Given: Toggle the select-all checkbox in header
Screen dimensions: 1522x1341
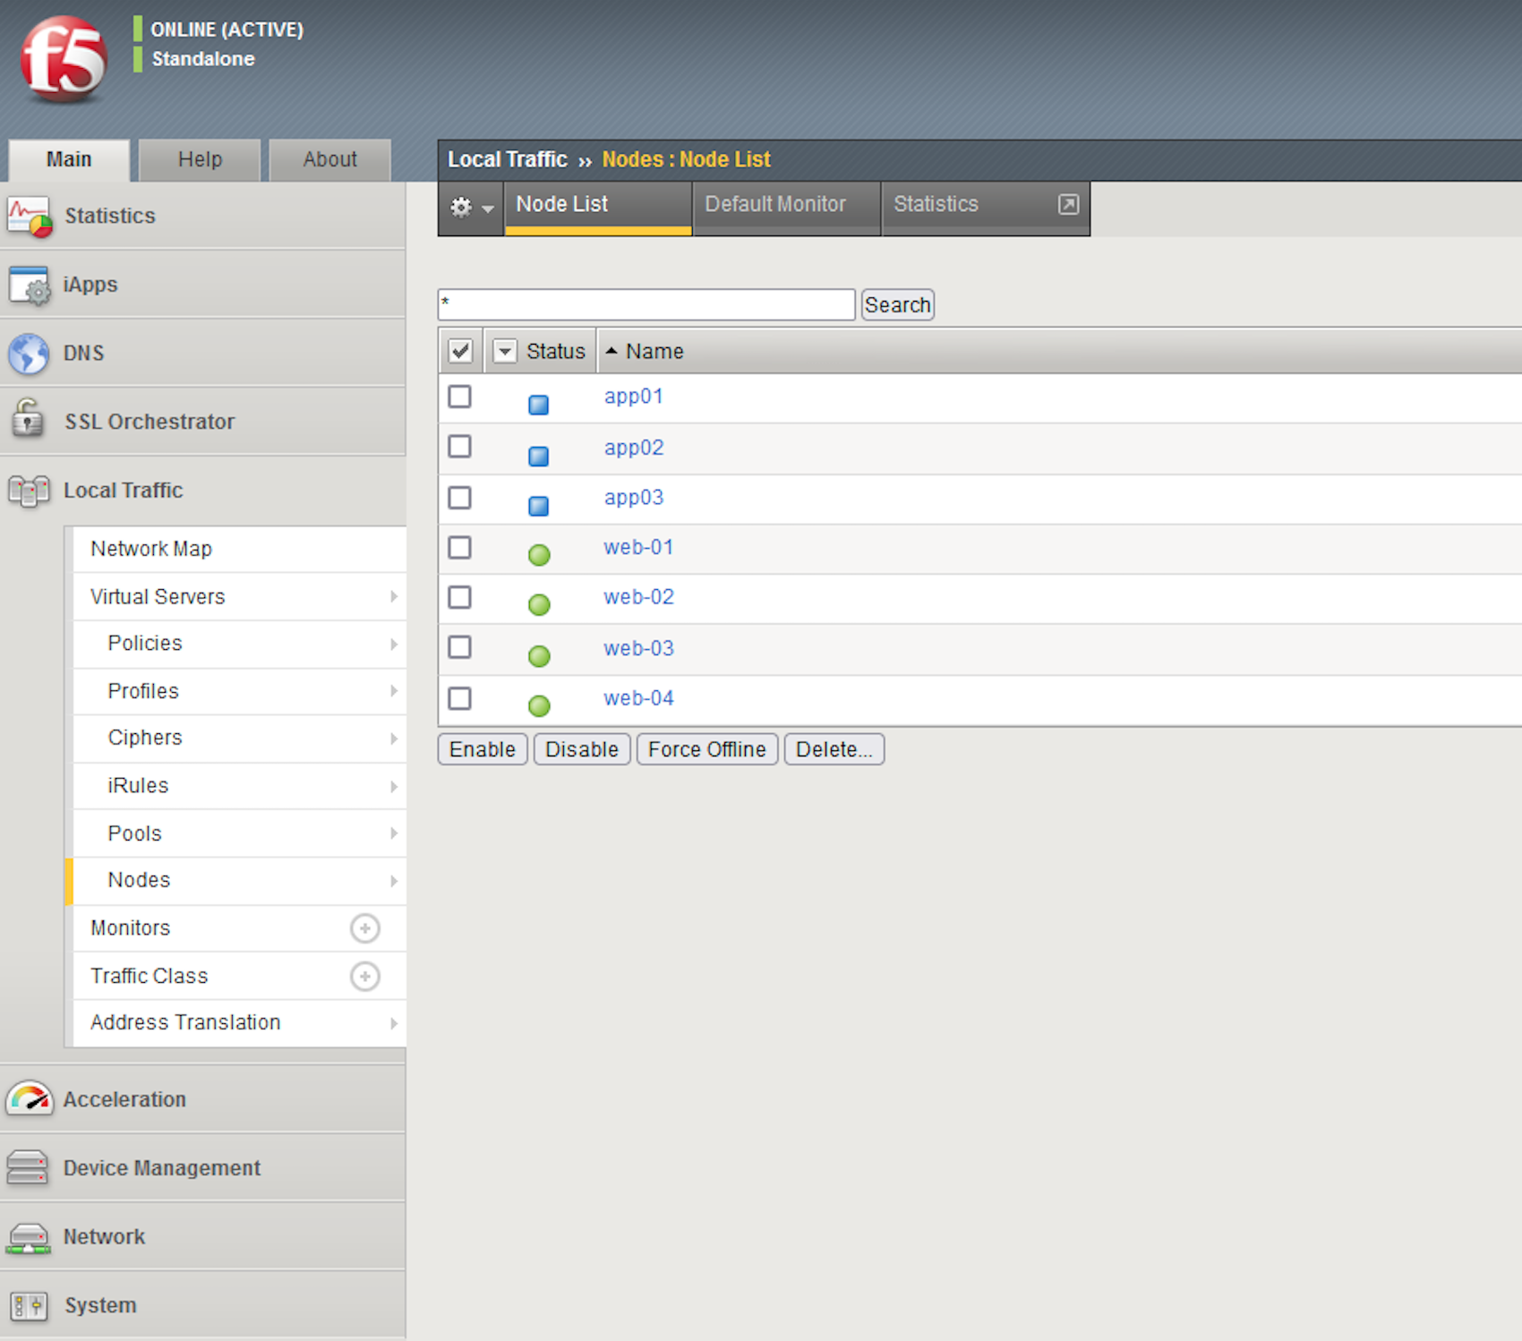Looking at the screenshot, I should [x=460, y=351].
